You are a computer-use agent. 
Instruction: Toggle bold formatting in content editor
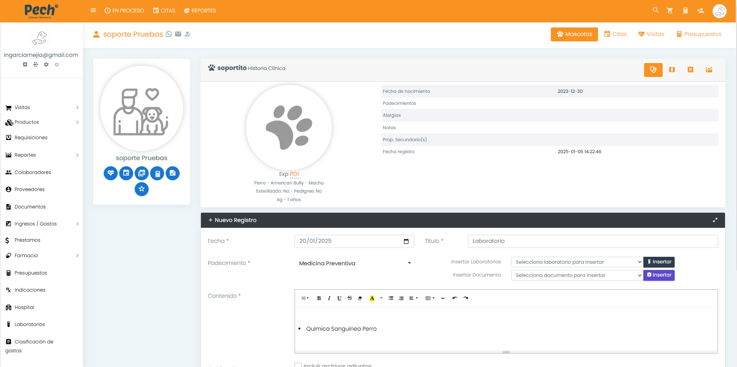pos(319,298)
